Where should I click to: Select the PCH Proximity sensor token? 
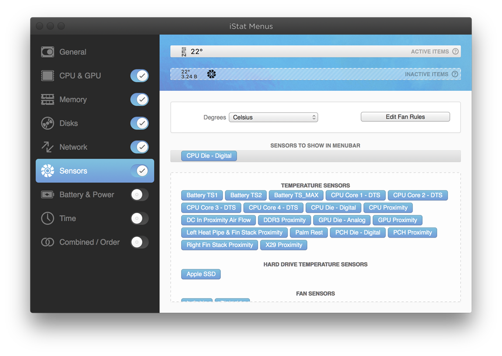pyautogui.click(x=412, y=233)
